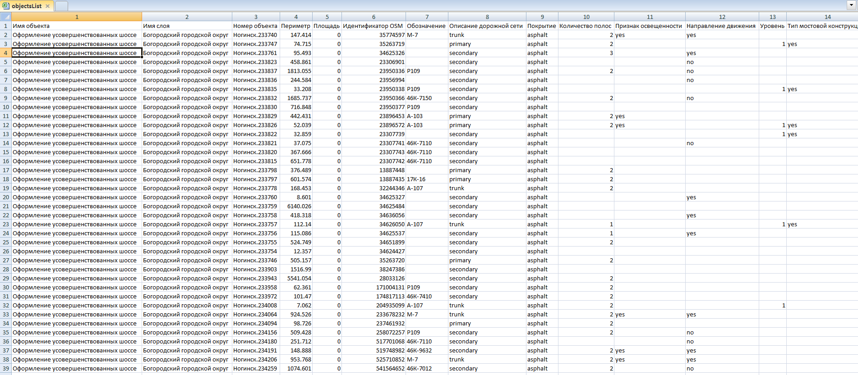This screenshot has width=858, height=375.
Task: Select 'trunk' in the Ногинск.233778 row
Action: click(x=487, y=188)
